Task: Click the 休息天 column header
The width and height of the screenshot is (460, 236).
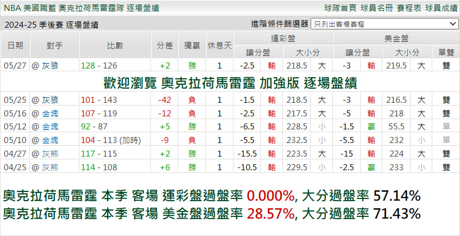Action: (x=219, y=46)
